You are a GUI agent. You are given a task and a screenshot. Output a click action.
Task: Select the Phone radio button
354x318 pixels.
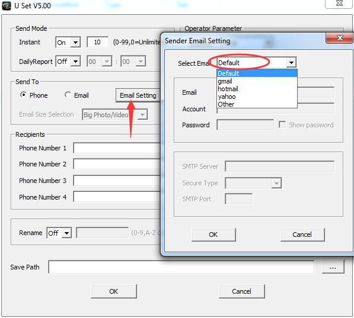(x=23, y=95)
